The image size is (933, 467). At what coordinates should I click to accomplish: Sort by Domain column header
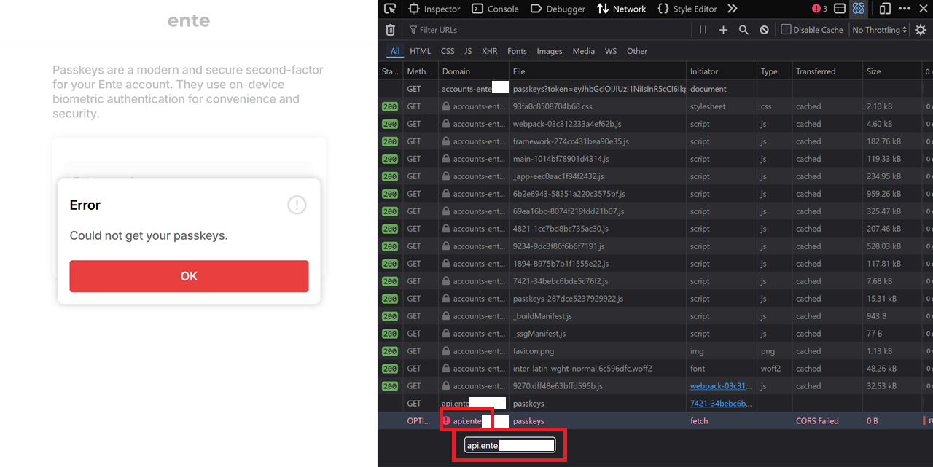pos(473,71)
